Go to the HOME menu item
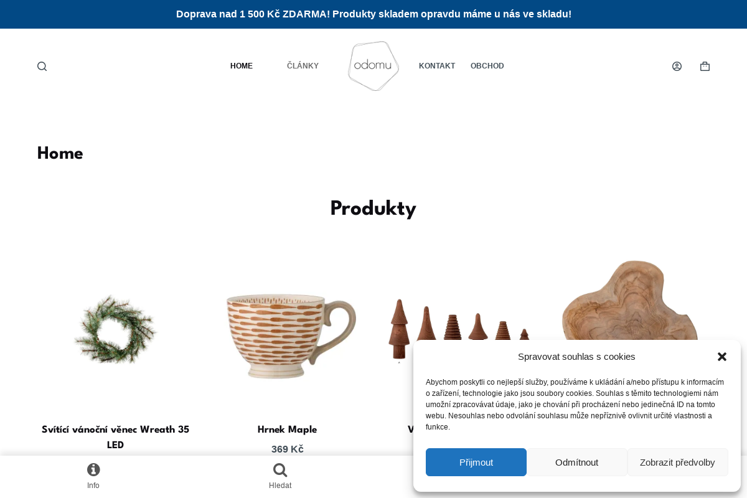The height and width of the screenshot is (498, 747). pos(242,66)
